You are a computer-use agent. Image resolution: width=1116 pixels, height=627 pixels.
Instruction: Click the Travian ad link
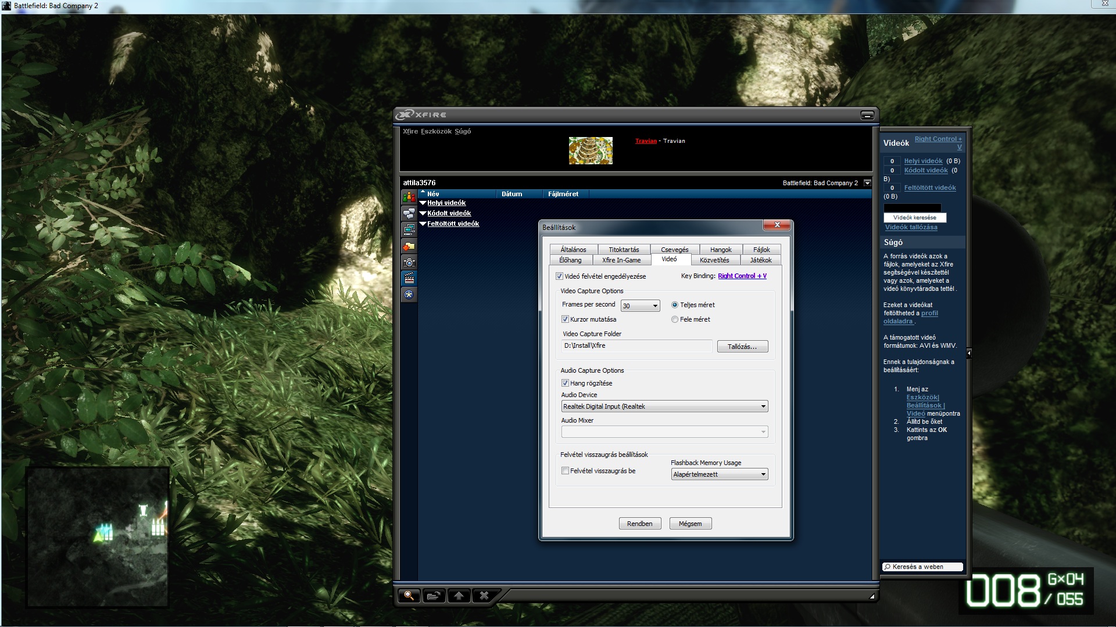coord(646,141)
